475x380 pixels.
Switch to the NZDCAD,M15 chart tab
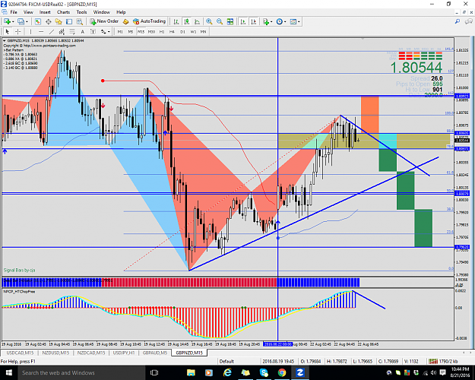click(91, 353)
